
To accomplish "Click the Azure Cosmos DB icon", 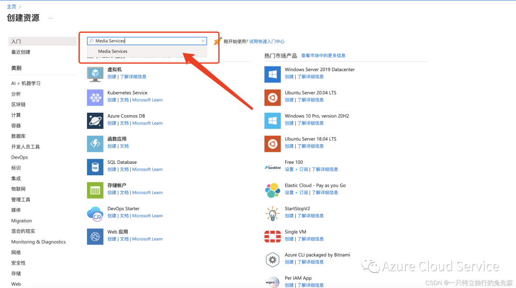I will 95,120.
